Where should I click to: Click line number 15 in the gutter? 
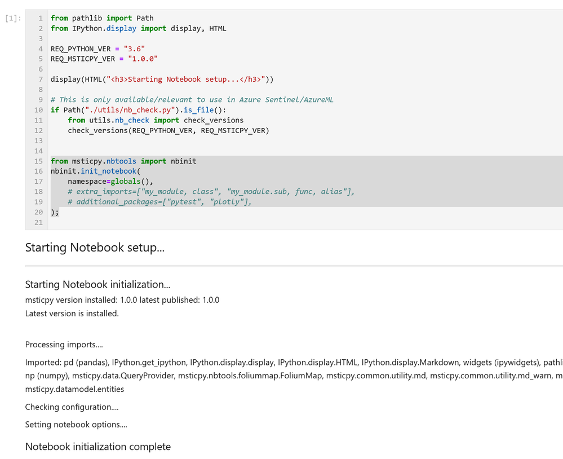tap(38, 161)
